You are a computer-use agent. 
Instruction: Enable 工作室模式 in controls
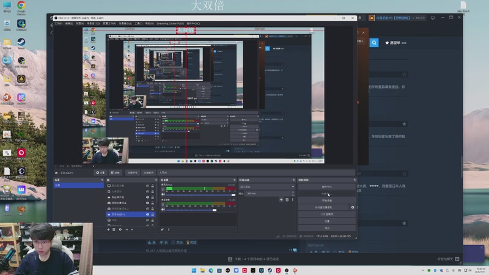327,215
